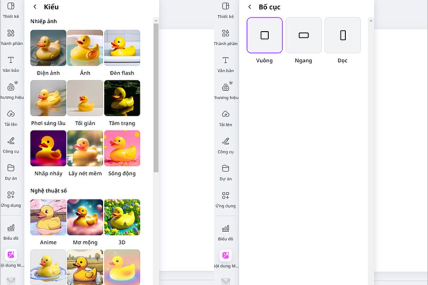Open Ứng dụng icon beside the Bố cục panel
Image resolution: width=428 pixels, height=285 pixels.
coord(225,196)
